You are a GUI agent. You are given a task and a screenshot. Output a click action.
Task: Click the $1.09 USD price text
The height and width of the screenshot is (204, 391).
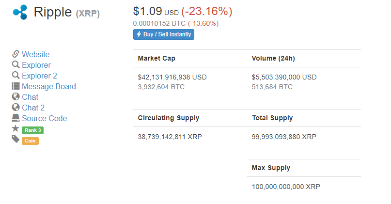pyautogui.click(x=156, y=12)
